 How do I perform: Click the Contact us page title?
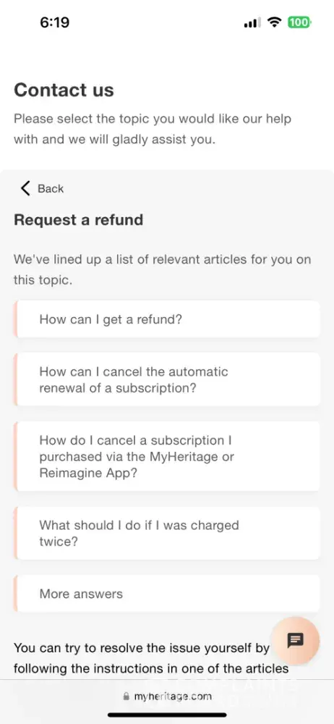[64, 90]
